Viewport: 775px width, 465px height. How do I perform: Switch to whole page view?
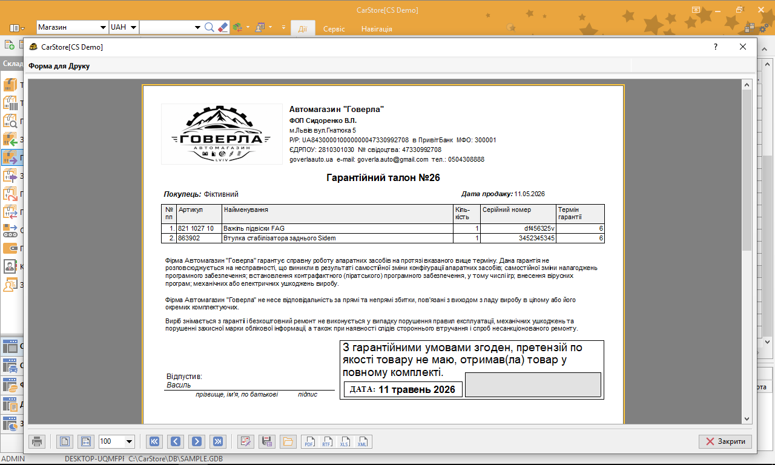tap(65, 441)
